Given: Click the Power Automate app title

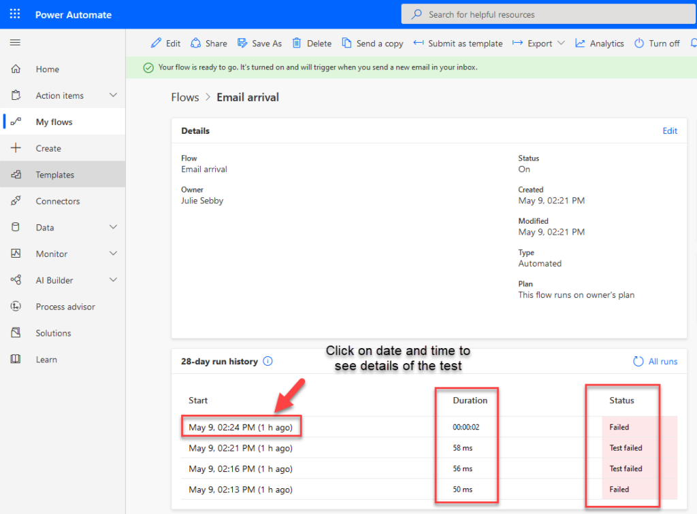Looking at the screenshot, I should pyautogui.click(x=74, y=15).
